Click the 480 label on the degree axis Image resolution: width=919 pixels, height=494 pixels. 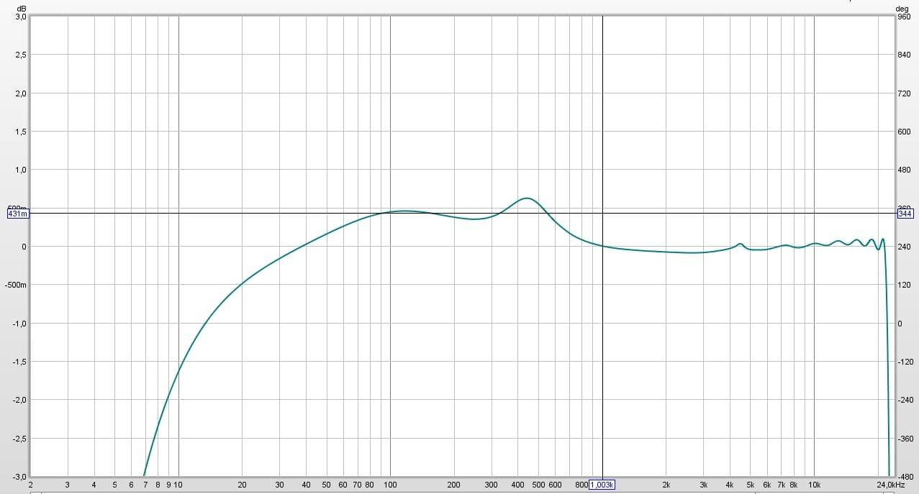tap(902, 170)
